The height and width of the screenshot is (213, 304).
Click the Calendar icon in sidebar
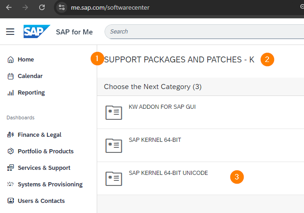point(11,76)
